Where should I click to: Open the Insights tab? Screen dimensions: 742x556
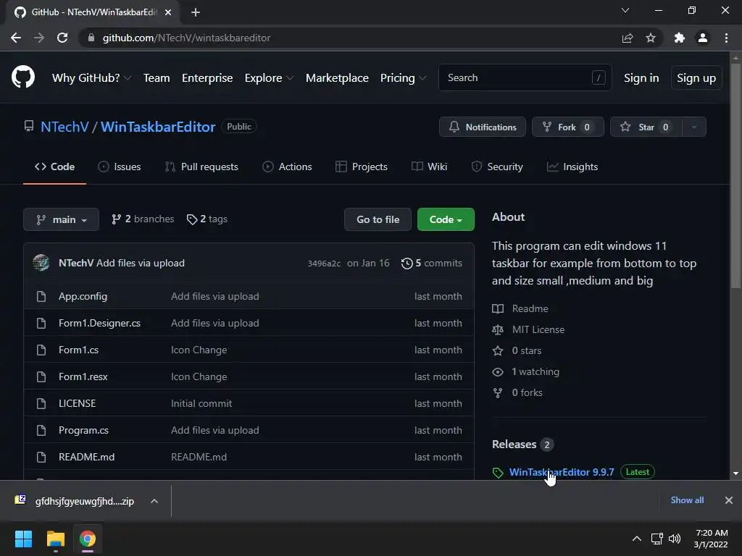pyautogui.click(x=572, y=167)
